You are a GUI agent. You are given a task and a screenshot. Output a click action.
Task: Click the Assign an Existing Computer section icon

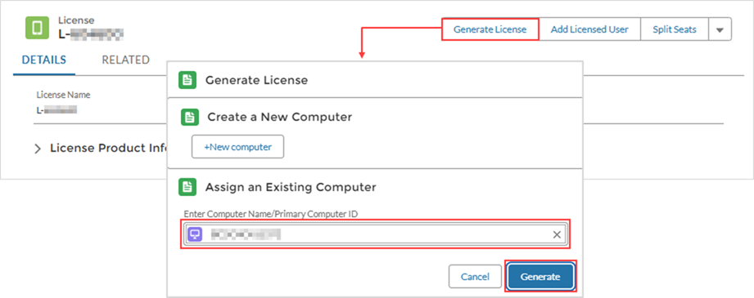(x=187, y=187)
